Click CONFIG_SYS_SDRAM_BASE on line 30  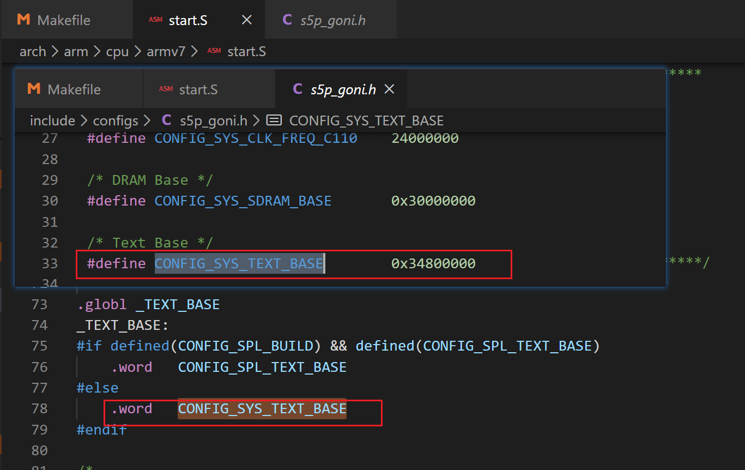pyautogui.click(x=243, y=201)
